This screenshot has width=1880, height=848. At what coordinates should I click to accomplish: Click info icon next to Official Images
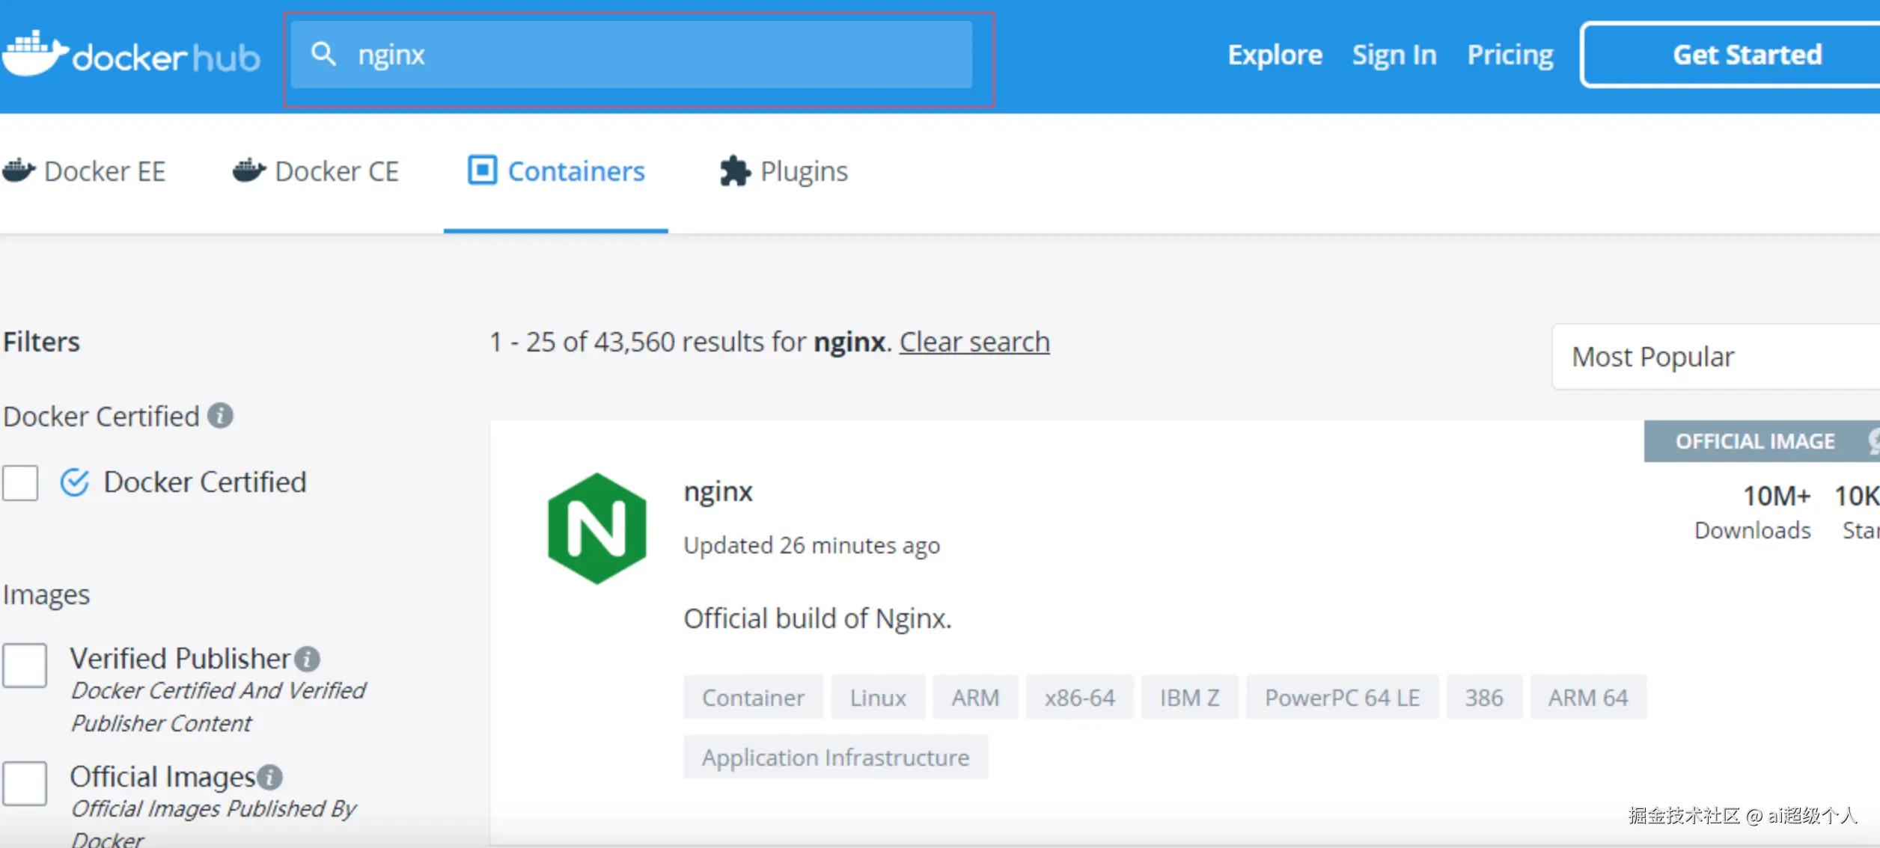[270, 777]
